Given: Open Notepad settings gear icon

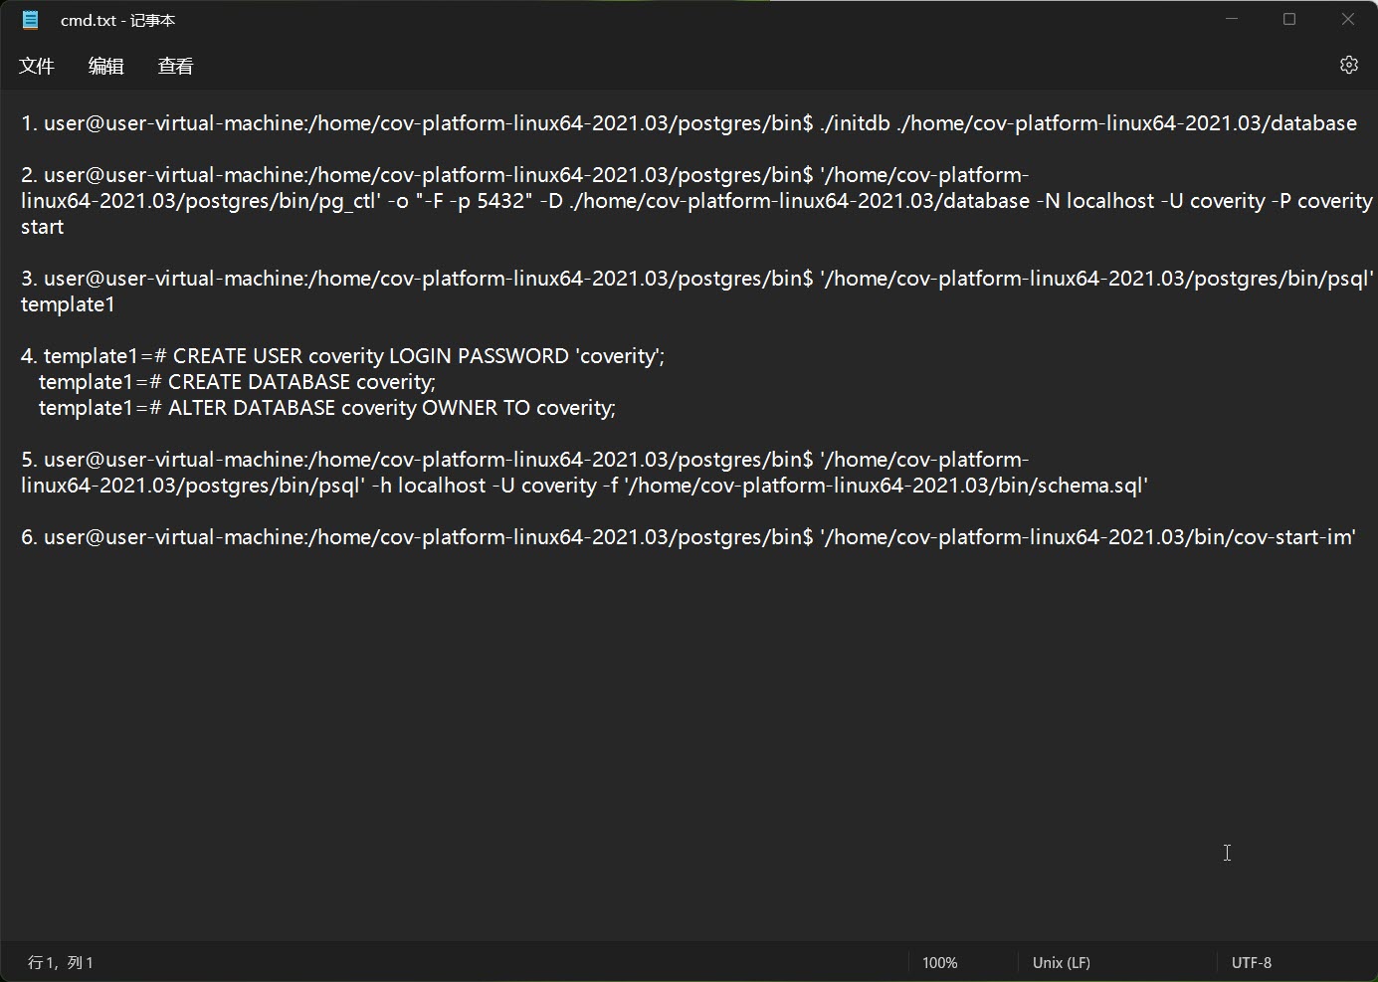Looking at the screenshot, I should coord(1348,65).
